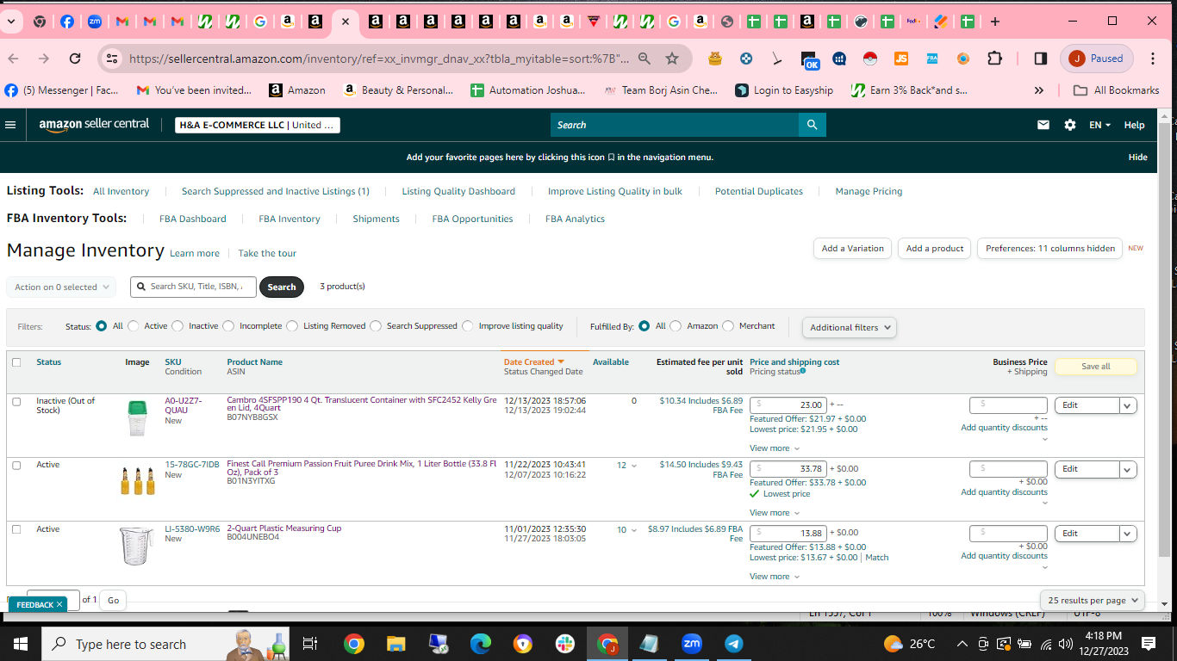Click the price field showing 23.00

click(x=788, y=405)
